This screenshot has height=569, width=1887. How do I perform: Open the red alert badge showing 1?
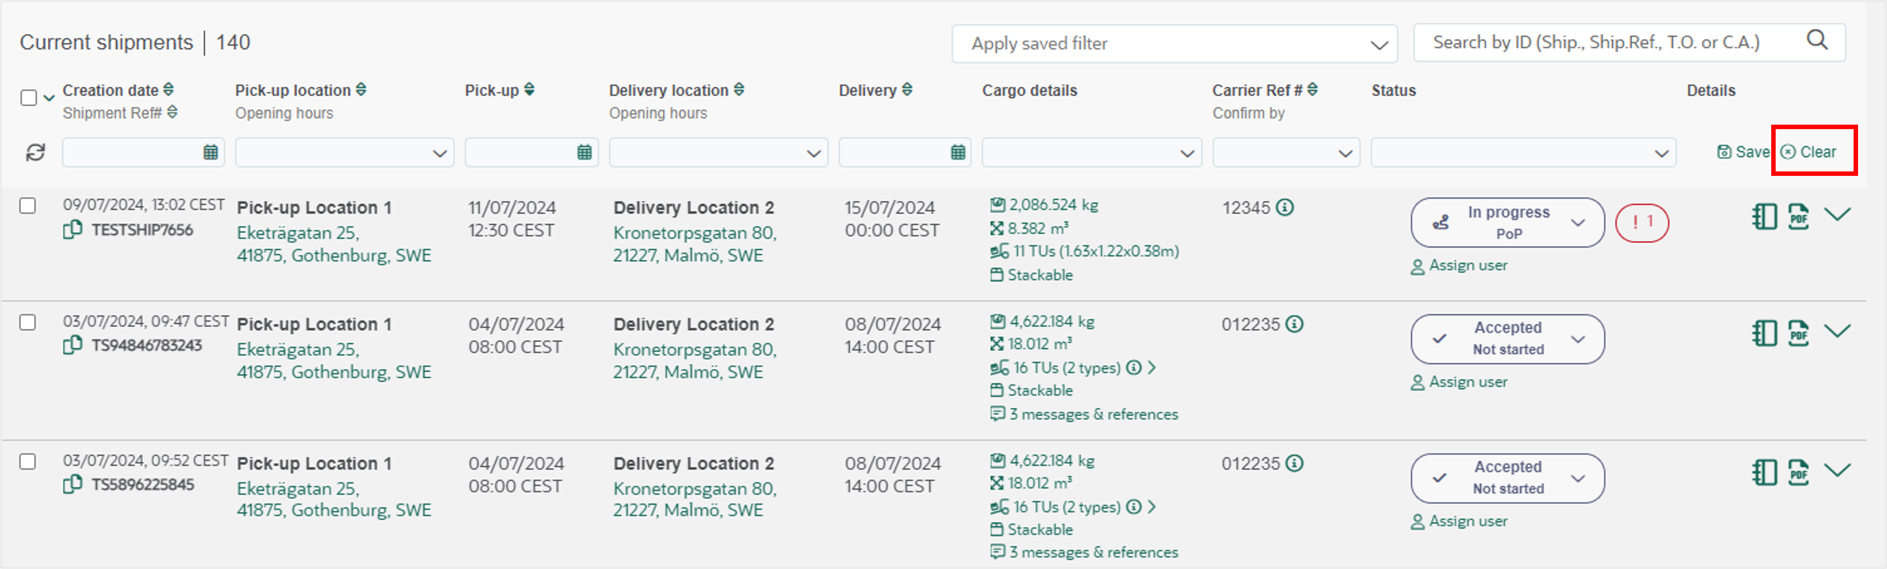pyautogui.click(x=1642, y=222)
